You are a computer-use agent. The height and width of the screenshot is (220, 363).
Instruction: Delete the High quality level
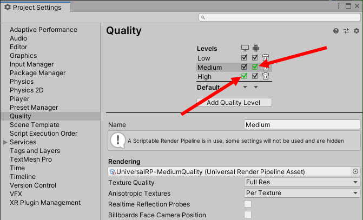click(x=266, y=76)
